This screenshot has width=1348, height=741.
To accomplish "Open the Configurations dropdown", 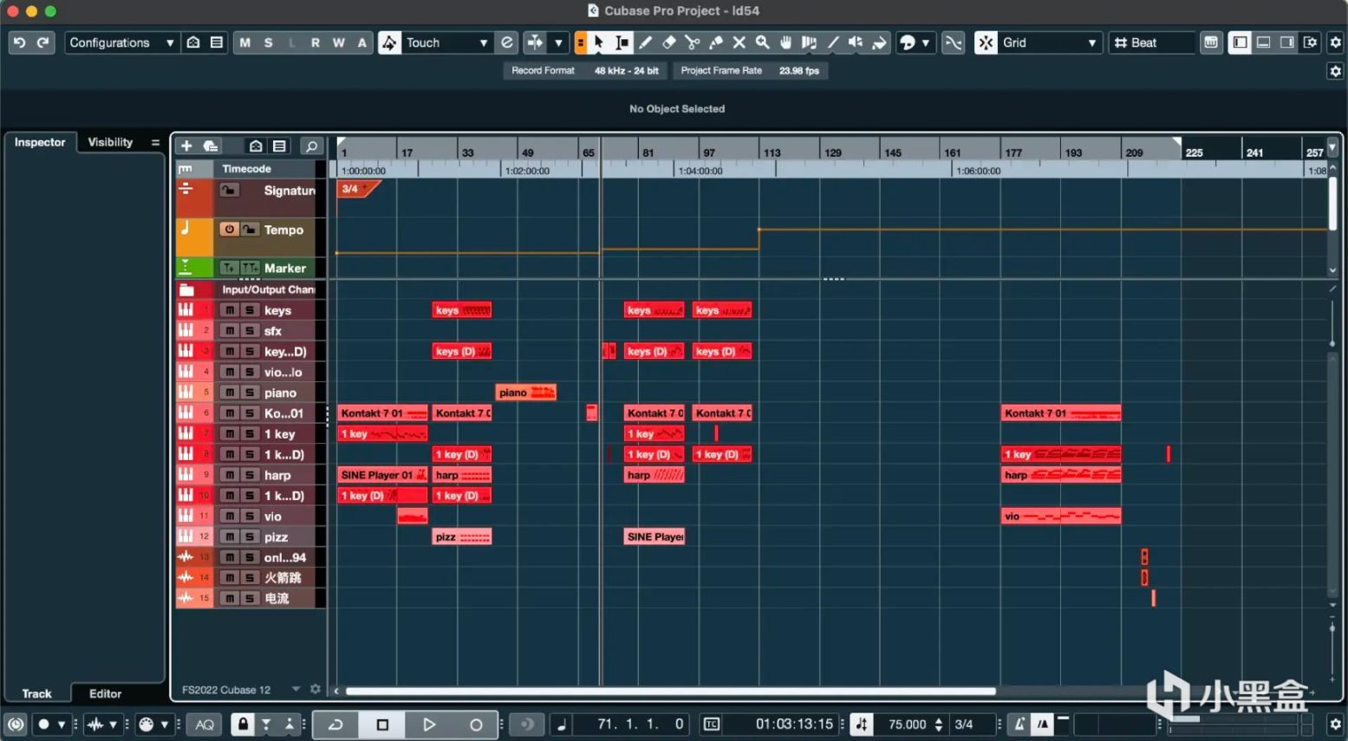I will [x=121, y=42].
